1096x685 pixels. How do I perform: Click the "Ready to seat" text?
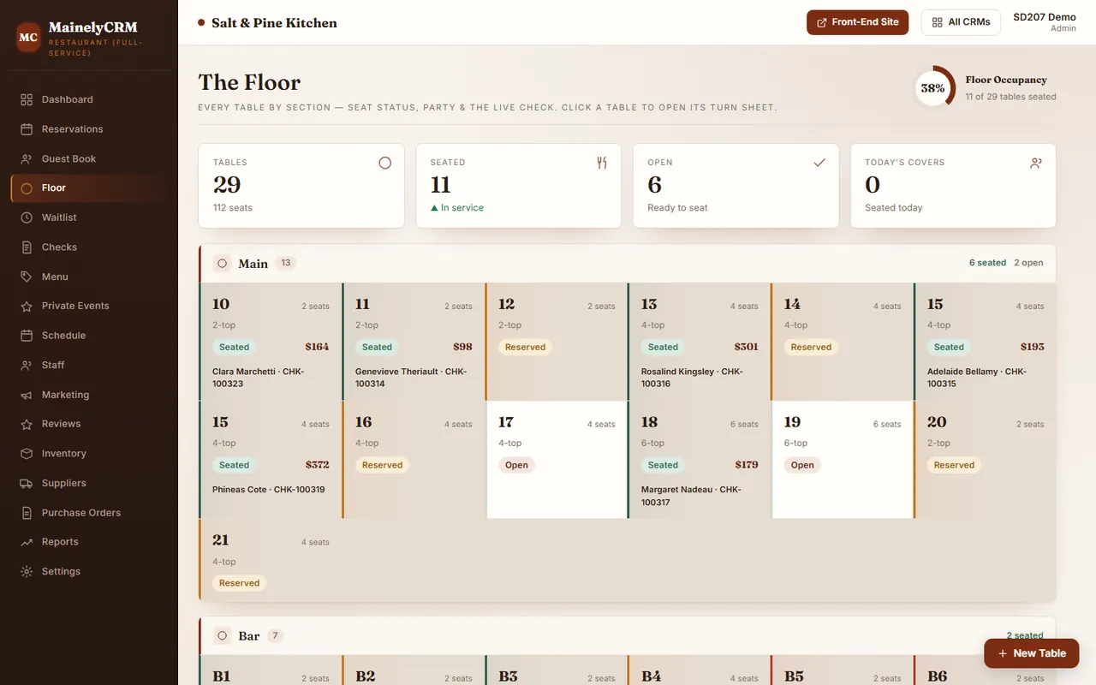coord(678,208)
